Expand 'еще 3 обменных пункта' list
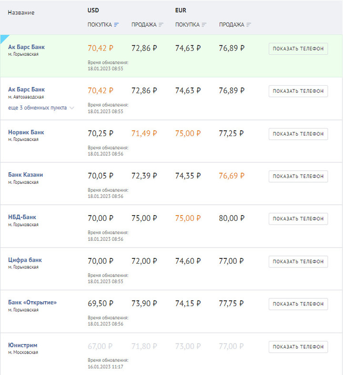Image resolution: width=343 pixels, height=375 pixels. tap(37, 108)
